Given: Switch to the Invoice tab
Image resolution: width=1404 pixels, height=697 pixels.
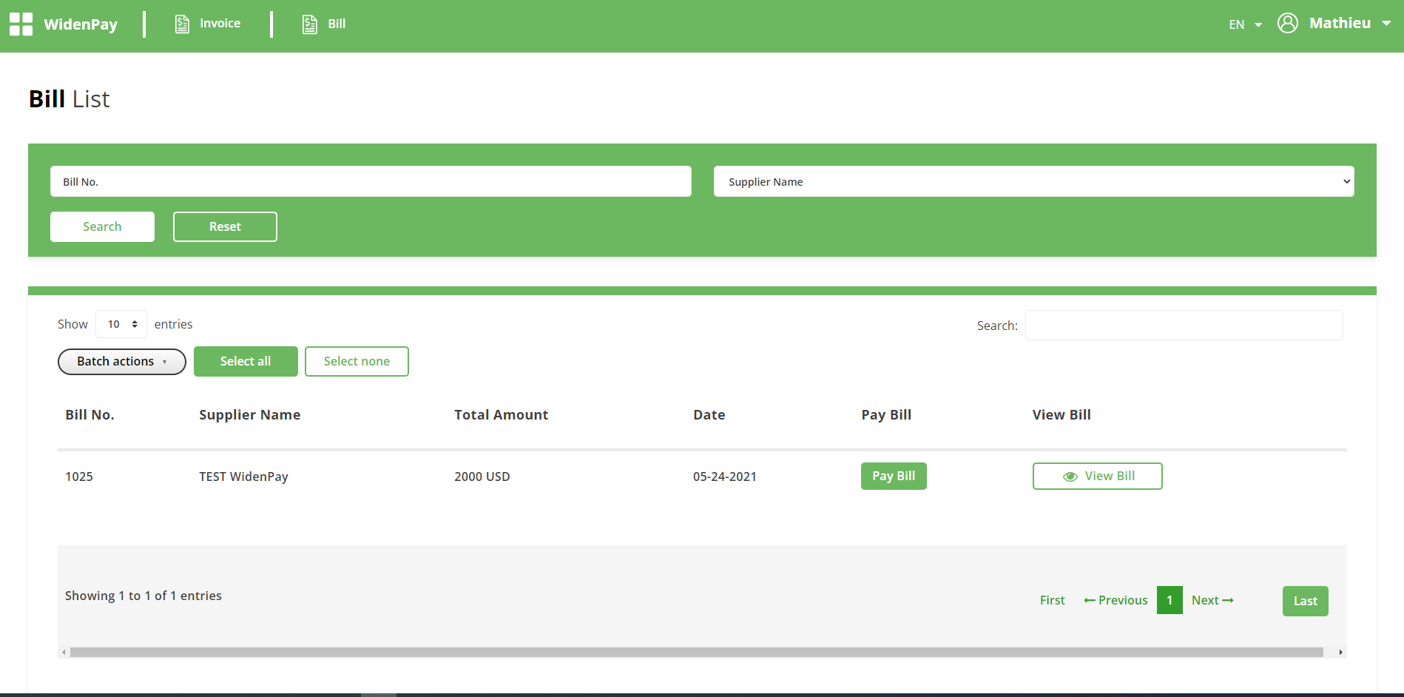Looking at the screenshot, I should point(221,23).
